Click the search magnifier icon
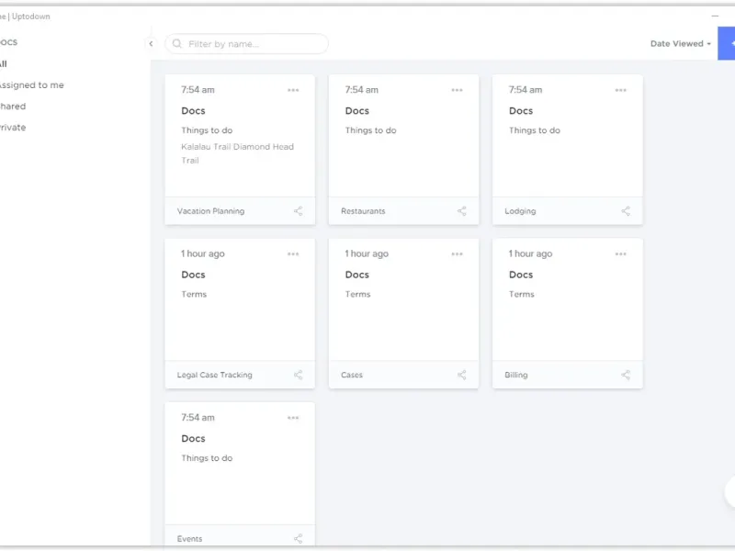Viewport: 735px width, 551px height. (177, 44)
